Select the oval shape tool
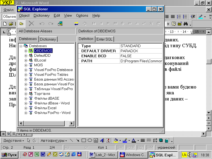This screenshot has height=159, width=212. coord(90,140)
